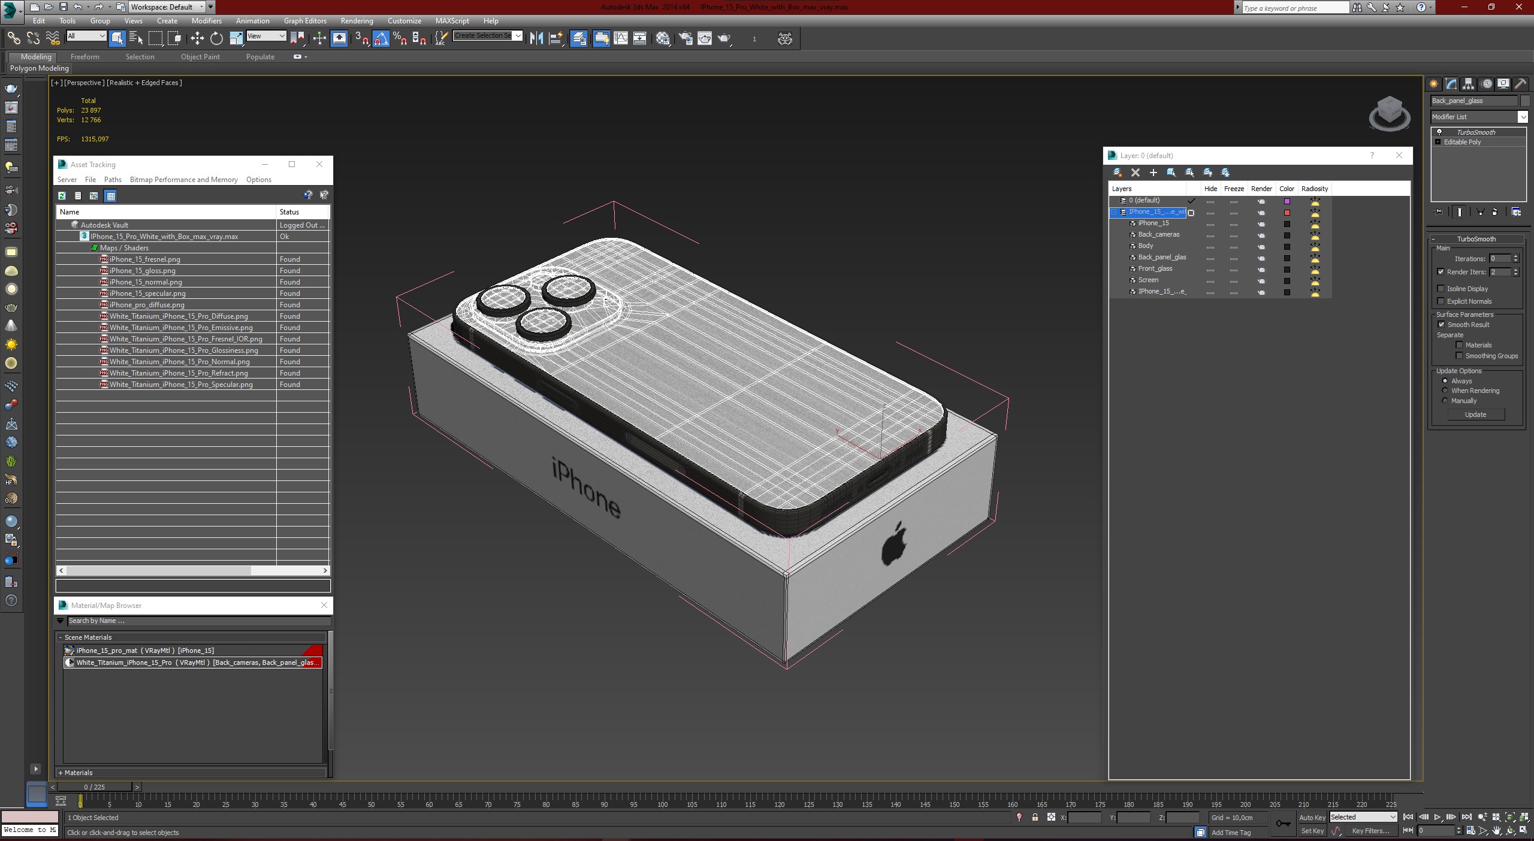The height and width of the screenshot is (841, 1534).
Task: Enable the Explicit Normals checkbox
Action: coord(1441,301)
